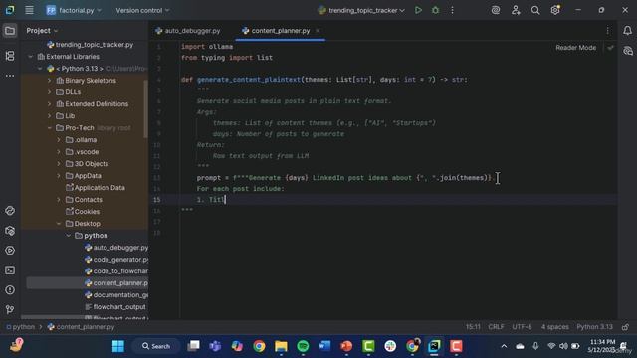Close the content_planner.py tab
This screenshot has width=637, height=358.
[x=318, y=31]
